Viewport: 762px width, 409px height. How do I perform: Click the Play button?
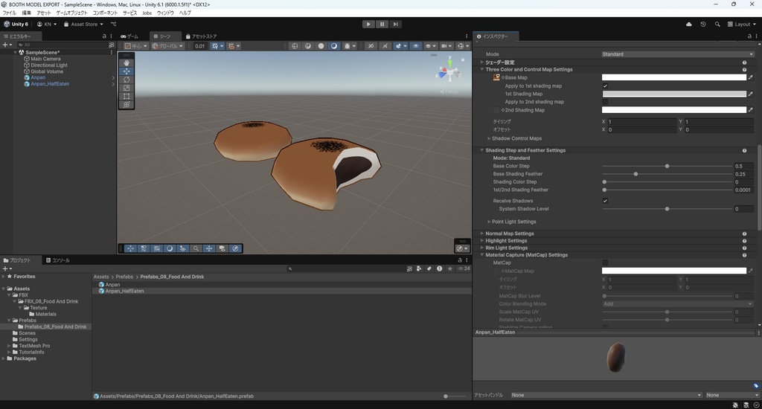[368, 24]
